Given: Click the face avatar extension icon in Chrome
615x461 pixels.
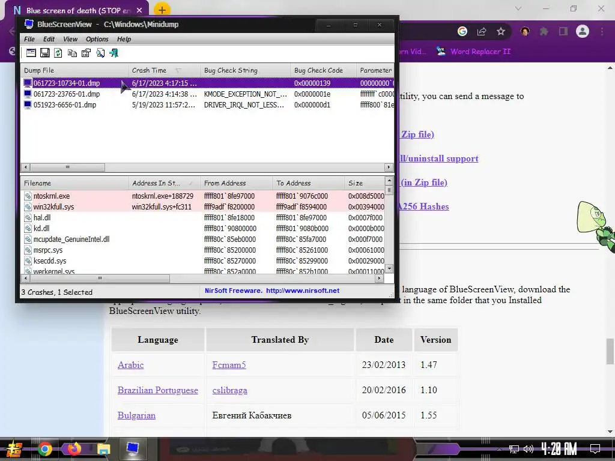Looking at the screenshot, I should (525, 31).
